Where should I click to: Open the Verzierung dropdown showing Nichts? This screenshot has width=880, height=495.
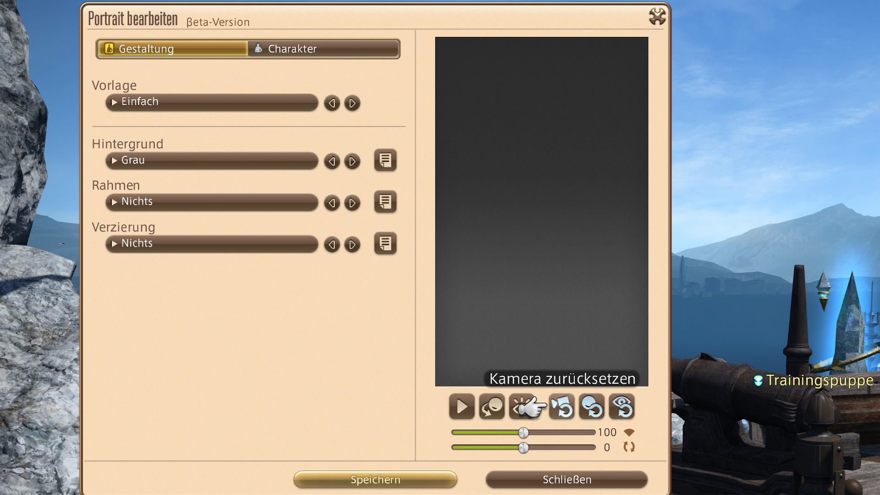tap(212, 244)
